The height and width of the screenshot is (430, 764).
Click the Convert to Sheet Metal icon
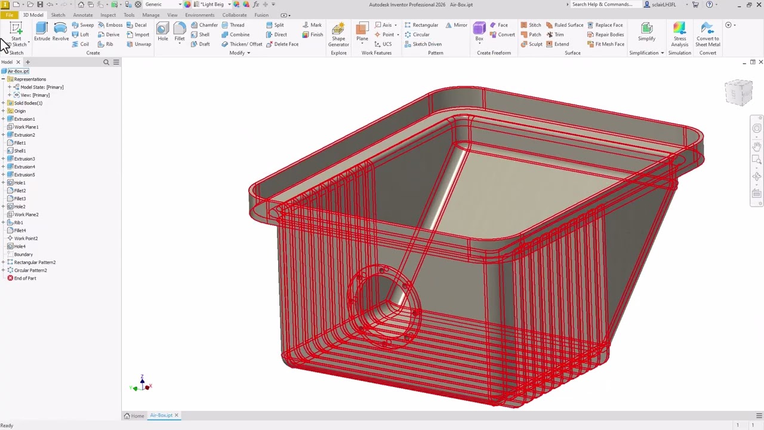tap(708, 35)
